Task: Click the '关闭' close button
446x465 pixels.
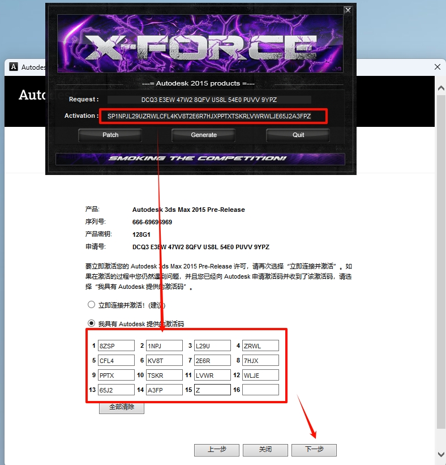Action: 265,450
